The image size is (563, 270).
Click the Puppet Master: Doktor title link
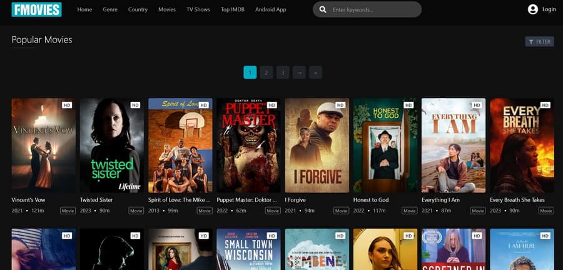pos(247,200)
